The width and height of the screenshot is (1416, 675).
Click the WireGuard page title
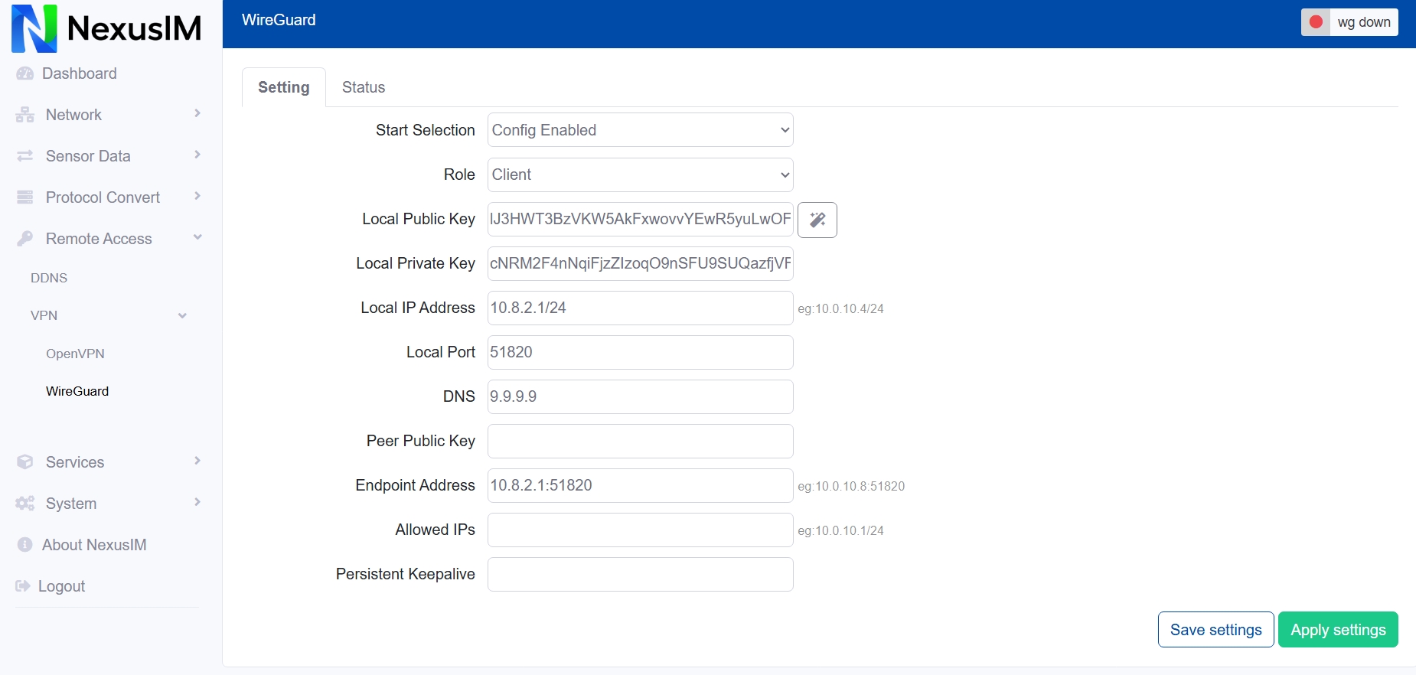click(279, 20)
